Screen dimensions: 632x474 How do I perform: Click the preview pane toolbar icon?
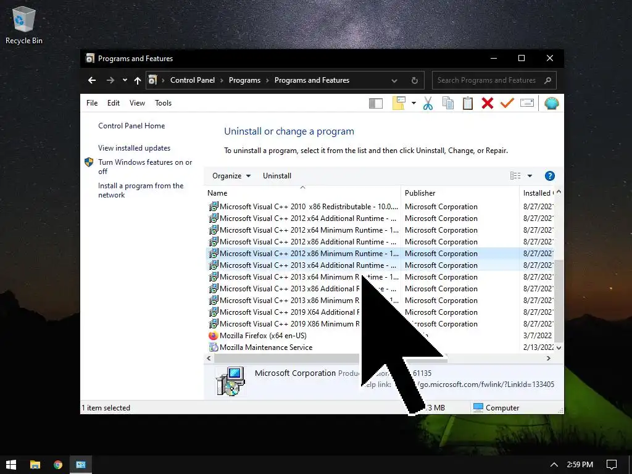tap(376, 104)
